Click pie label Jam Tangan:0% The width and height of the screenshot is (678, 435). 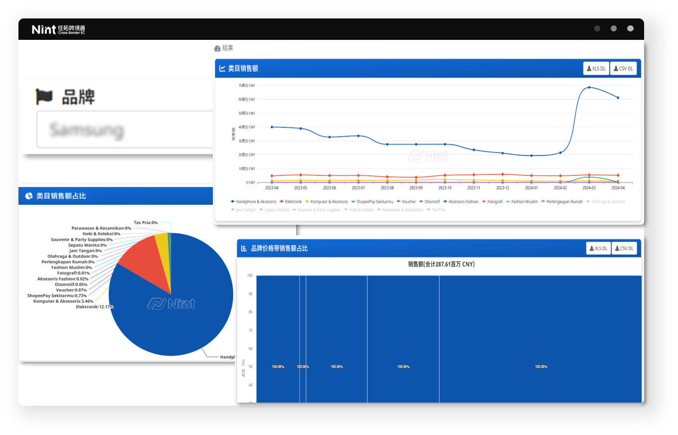(86, 251)
